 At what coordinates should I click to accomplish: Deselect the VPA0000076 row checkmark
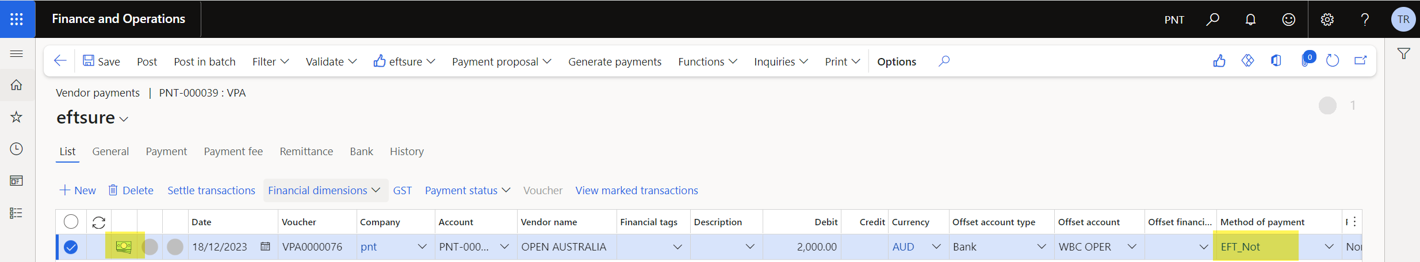pos(71,247)
